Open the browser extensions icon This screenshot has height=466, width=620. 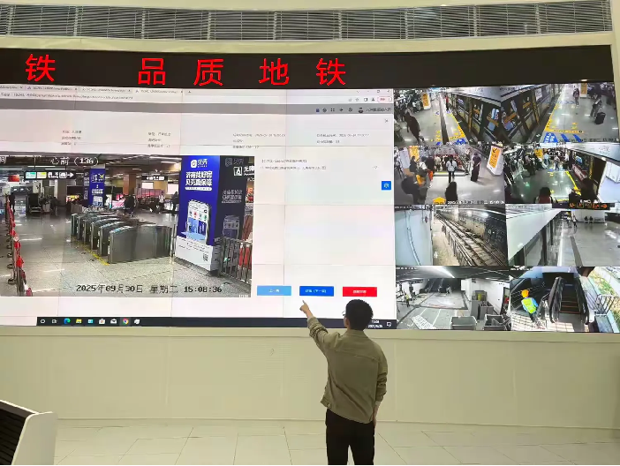pyautogui.click(x=366, y=100)
